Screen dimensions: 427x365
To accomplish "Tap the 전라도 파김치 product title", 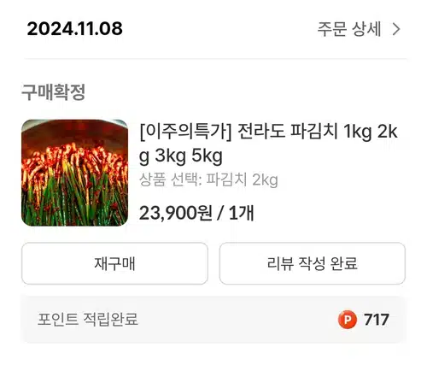I will click(x=268, y=144).
